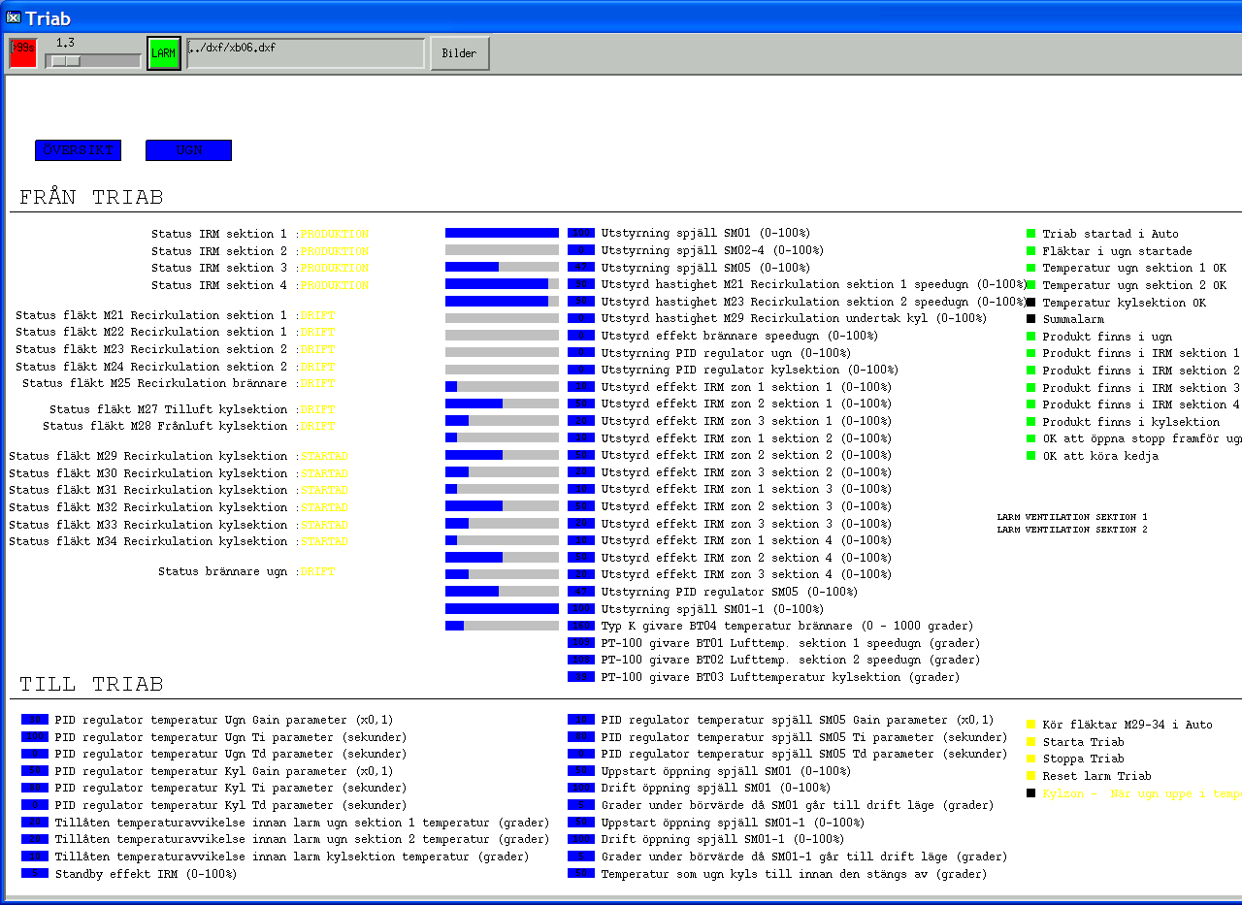The height and width of the screenshot is (905, 1242).
Task: Edit value field Standby effekt IRM
Action: 35,874
